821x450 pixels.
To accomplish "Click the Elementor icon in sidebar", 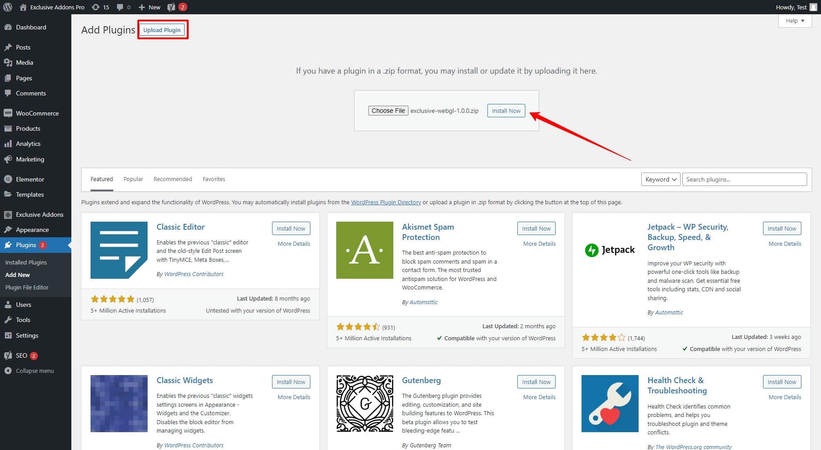I will click(x=8, y=179).
